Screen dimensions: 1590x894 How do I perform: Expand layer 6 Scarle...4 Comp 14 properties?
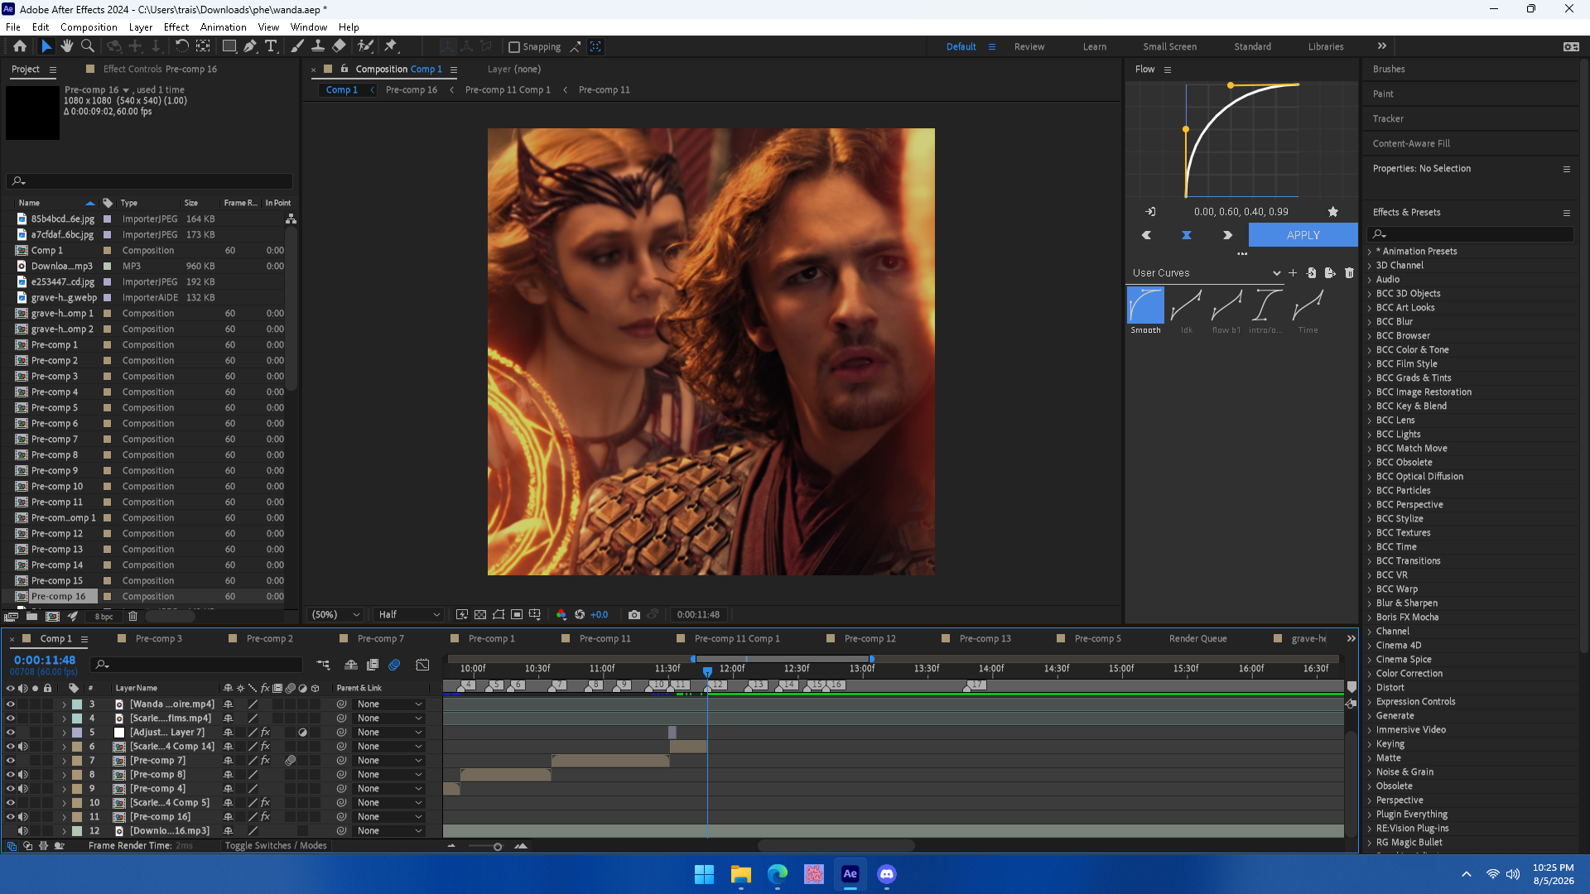[64, 747]
